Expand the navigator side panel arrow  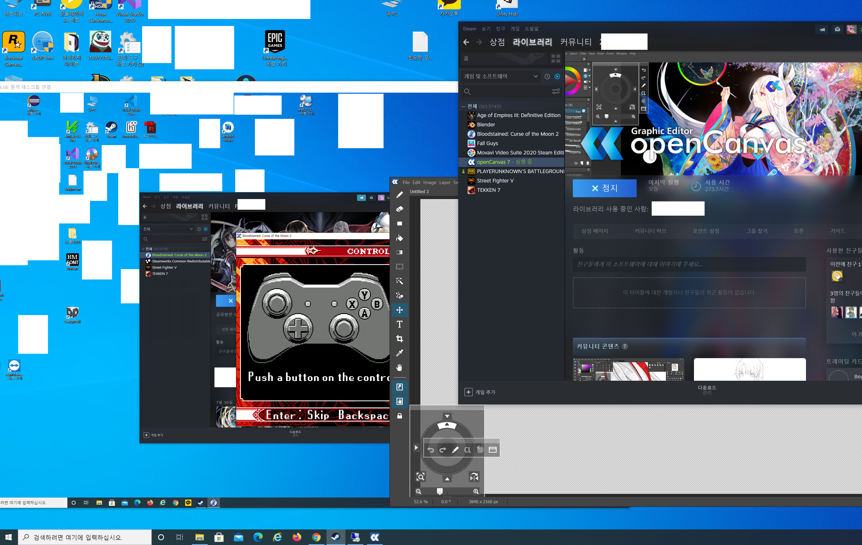[x=416, y=447]
